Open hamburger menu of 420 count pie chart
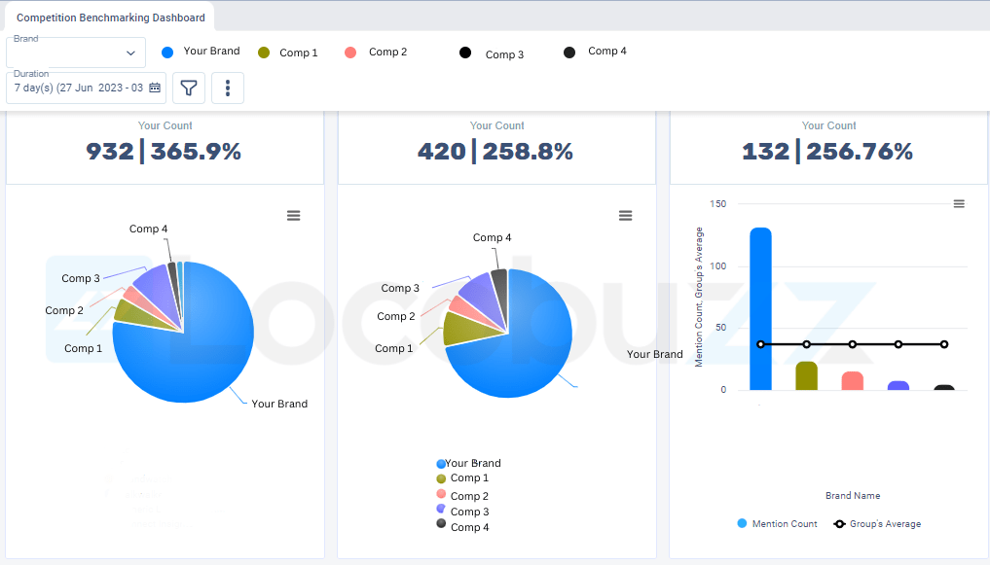The image size is (990, 565). [x=625, y=216]
